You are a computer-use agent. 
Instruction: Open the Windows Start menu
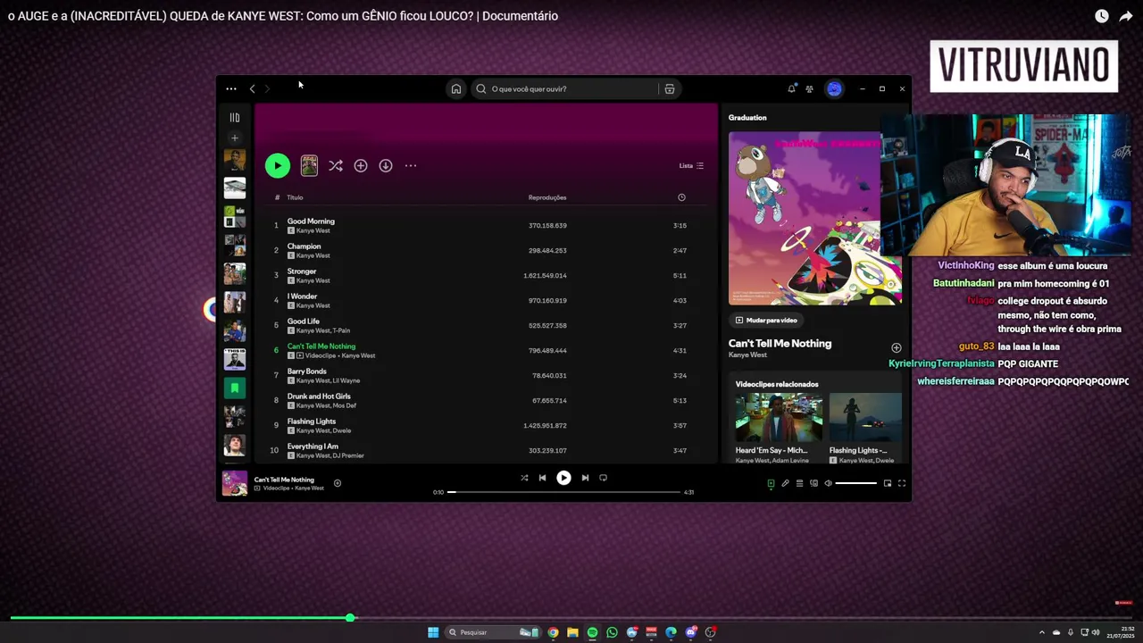click(x=433, y=632)
